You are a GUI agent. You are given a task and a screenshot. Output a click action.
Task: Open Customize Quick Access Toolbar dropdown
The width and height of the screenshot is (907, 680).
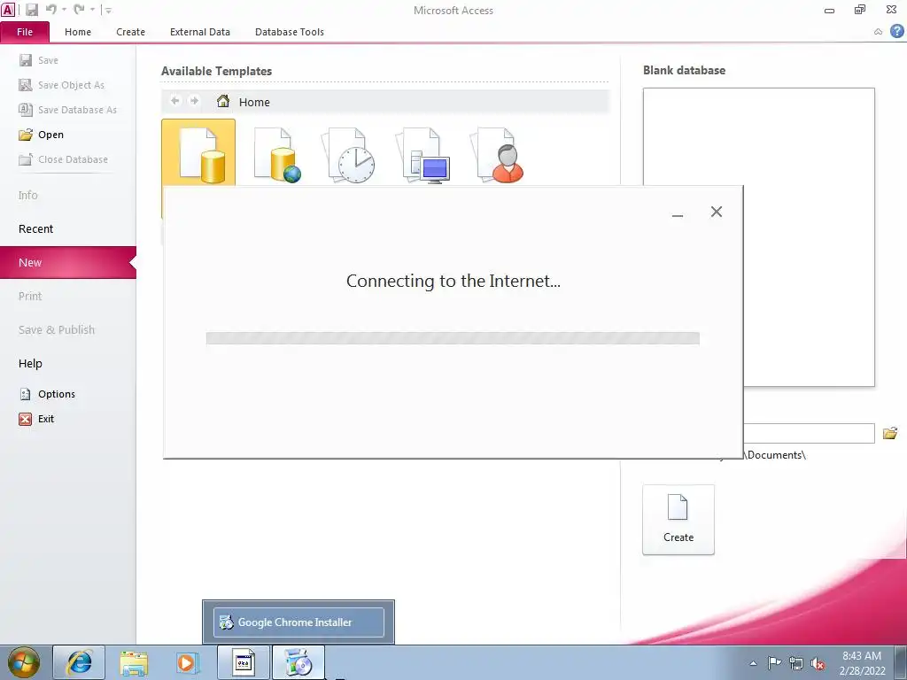point(108,10)
